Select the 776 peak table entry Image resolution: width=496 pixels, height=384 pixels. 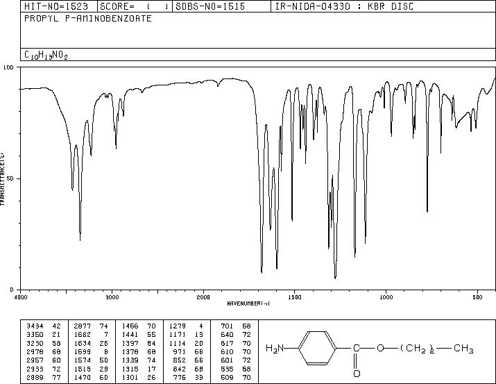tap(188, 378)
